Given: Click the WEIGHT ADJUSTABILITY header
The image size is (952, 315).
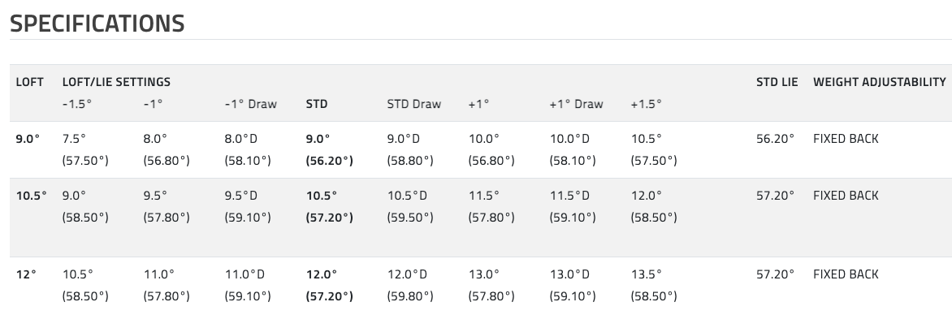Looking at the screenshot, I should tap(880, 82).
